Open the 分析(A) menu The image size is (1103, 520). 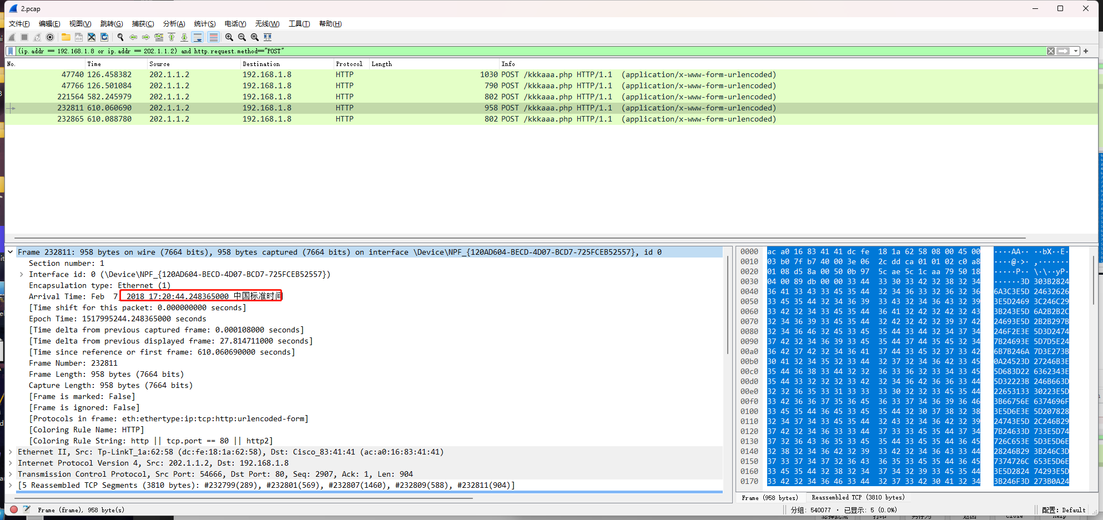coord(174,24)
